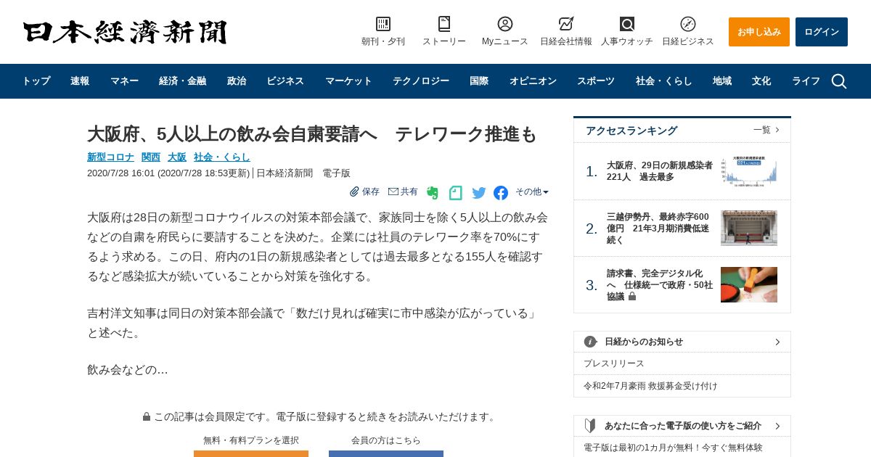
Task: Select the 経済・金融 navigation item
Action: click(x=183, y=81)
